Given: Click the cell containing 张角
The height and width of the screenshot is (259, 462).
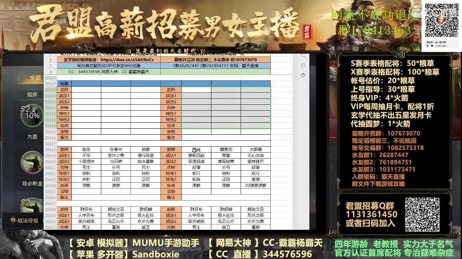Looking at the screenshot, I should (x=86, y=149).
